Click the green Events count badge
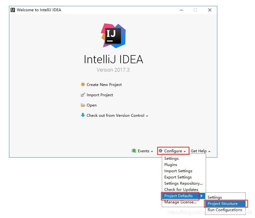Screen dimensions: 255x218 click(134, 151)
